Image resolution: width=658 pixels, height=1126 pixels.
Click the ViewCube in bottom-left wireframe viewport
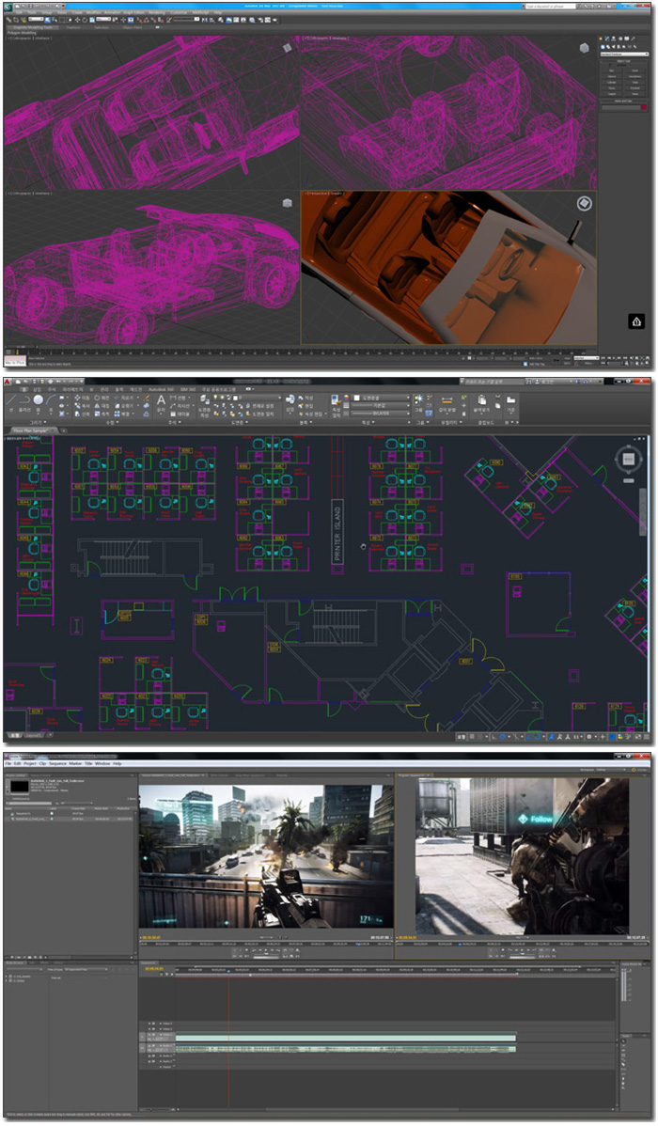[x=288, y=203]
